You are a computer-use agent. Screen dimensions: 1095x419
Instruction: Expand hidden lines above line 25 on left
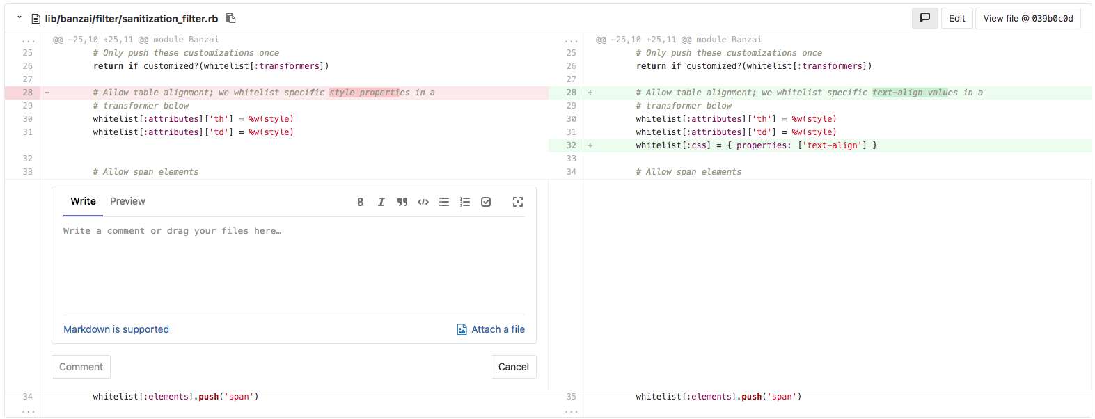click(x=28, y=40)
